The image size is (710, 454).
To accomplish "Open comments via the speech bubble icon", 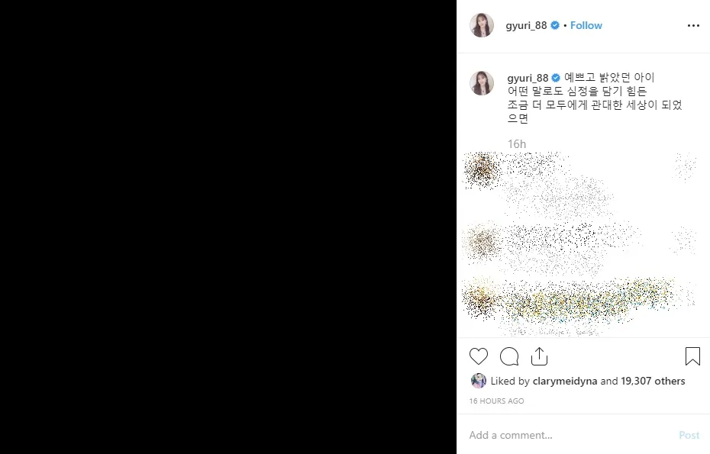I will [509, 356].
